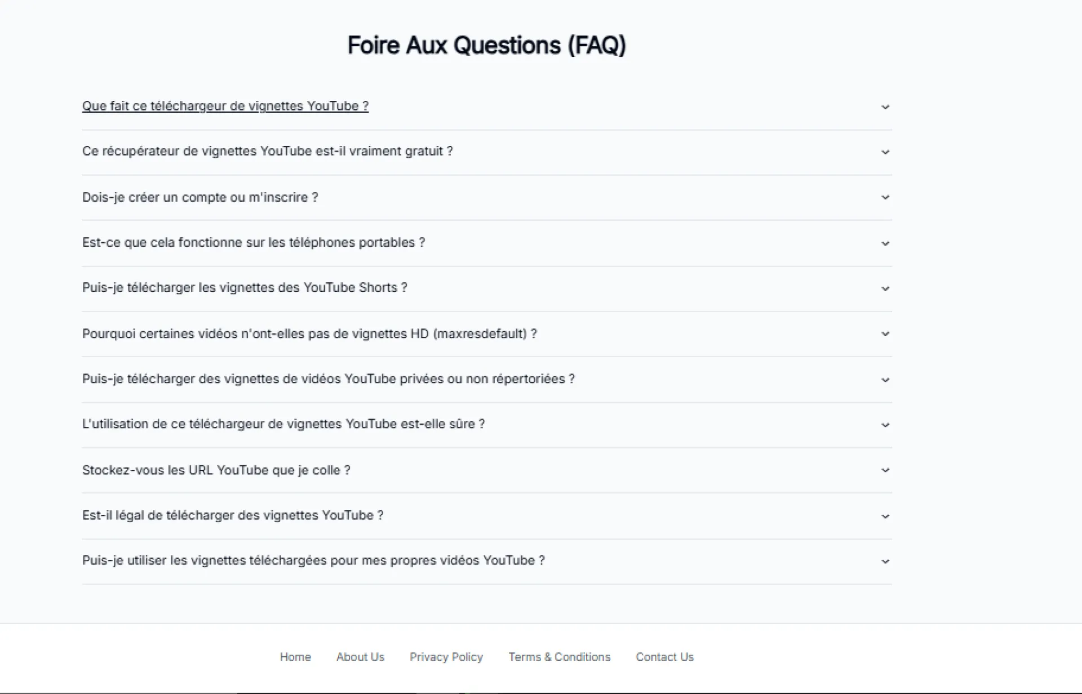The height and width of the screenshot is (694, 1082).
Task: Expand chevron on 'Dois-je créer un compte' row
Action: pos(885,198)
